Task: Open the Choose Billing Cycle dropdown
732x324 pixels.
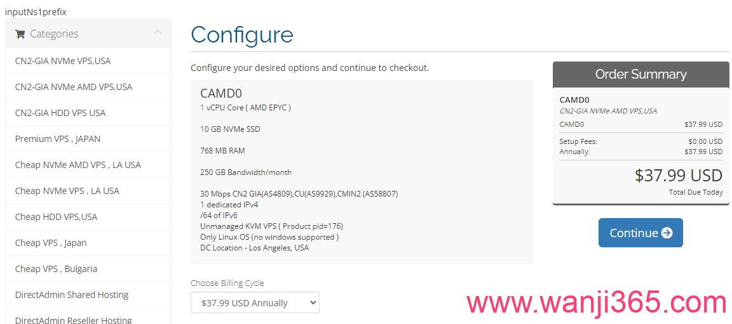Action: [x=255, y=303]
